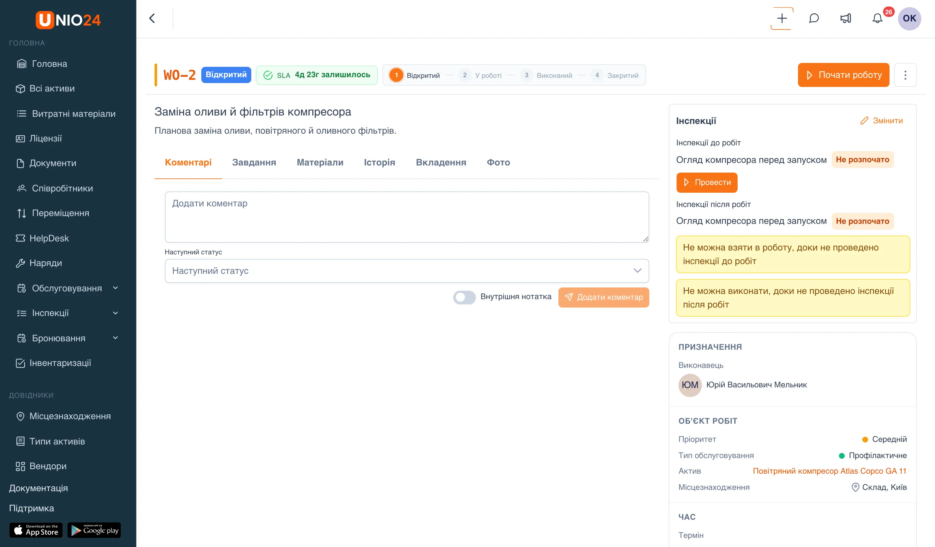Click Змінити in Інспекції panel
The image size is (935, 547).
(881, 120)
